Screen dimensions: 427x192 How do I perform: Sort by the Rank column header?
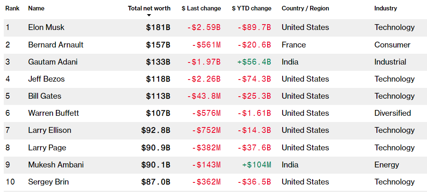12,8
